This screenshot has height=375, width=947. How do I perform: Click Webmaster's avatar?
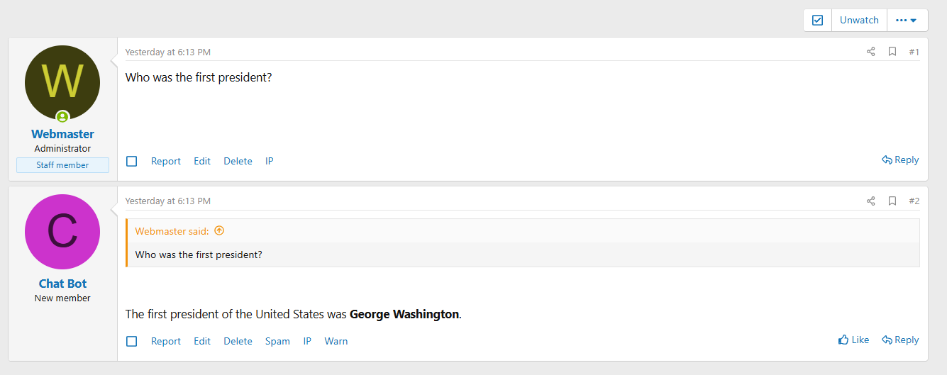(x=62, y=82)
